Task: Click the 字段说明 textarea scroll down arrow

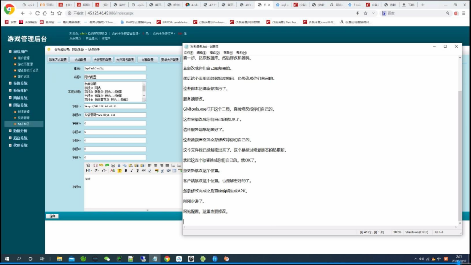Action: click(x=144, y=96)
